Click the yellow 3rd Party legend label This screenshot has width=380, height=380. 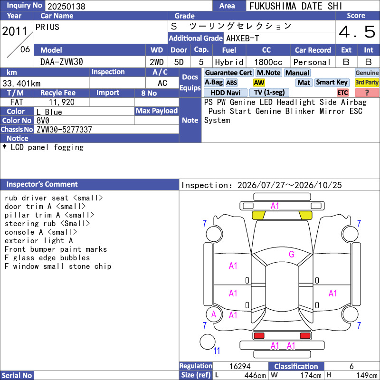pos(367,83)
